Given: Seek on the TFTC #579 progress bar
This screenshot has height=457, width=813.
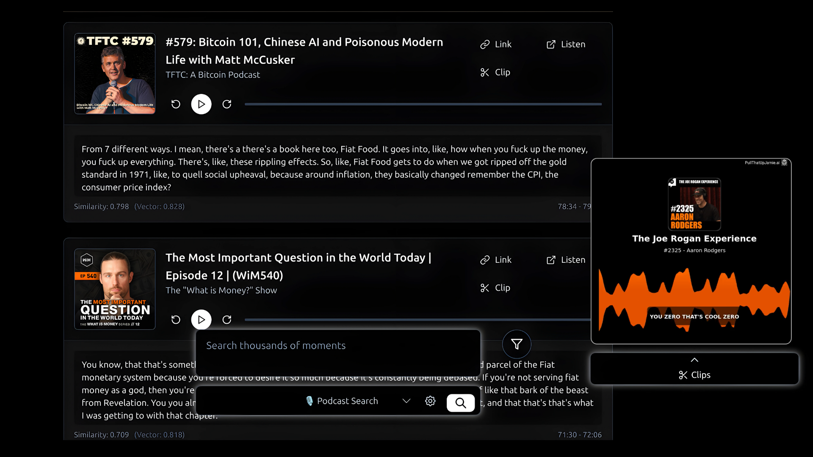Looking at the screenshot, I should click(423, 104).
